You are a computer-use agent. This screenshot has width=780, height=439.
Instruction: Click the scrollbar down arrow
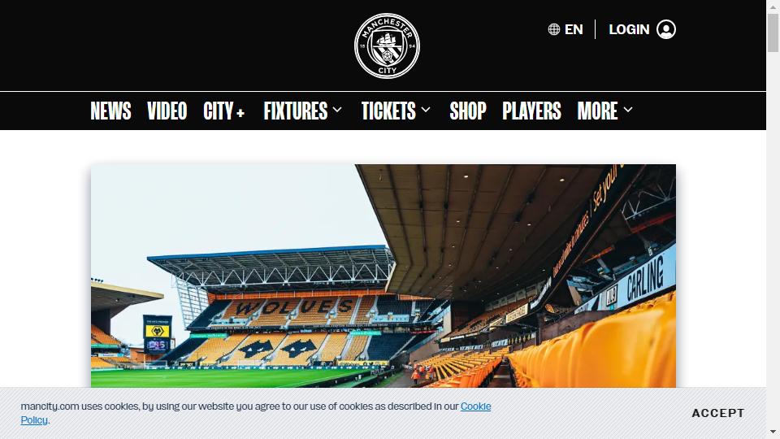coord(773,432)
